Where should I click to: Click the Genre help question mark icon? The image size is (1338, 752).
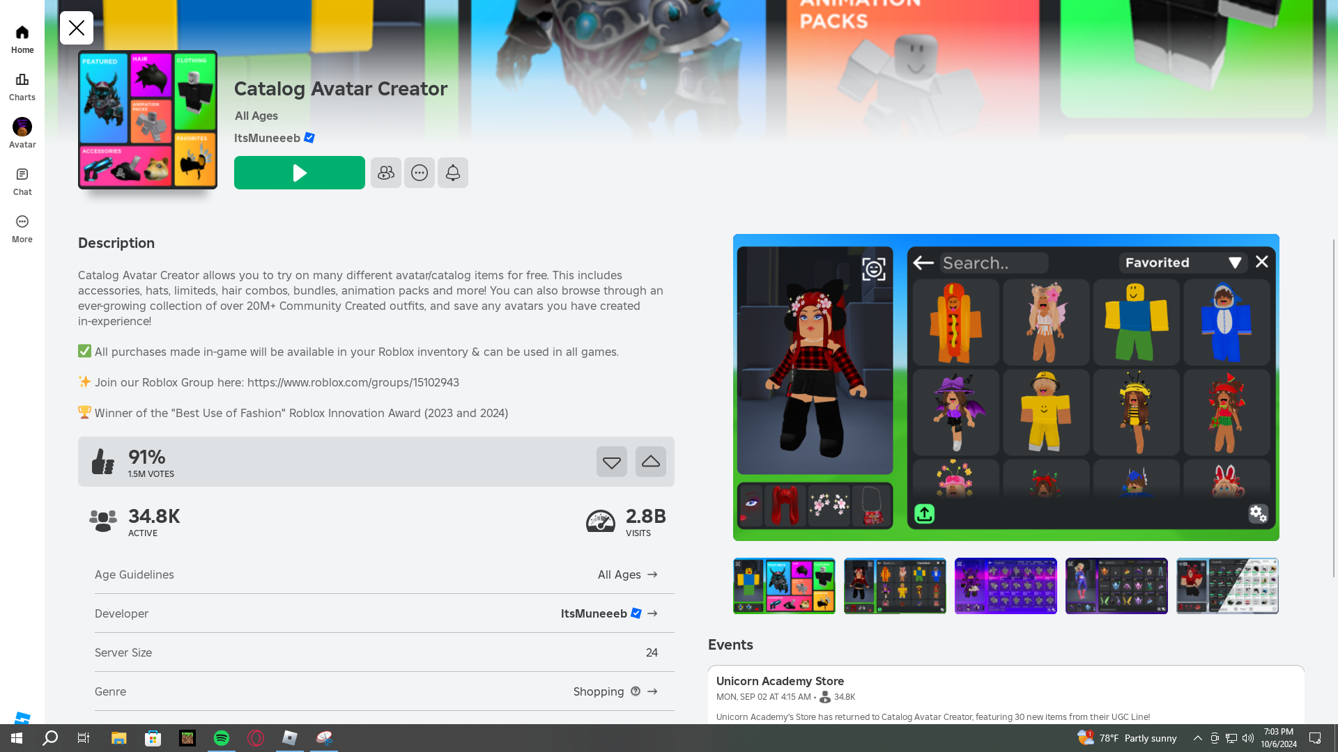pyautogui.click(x=636, y=691)
